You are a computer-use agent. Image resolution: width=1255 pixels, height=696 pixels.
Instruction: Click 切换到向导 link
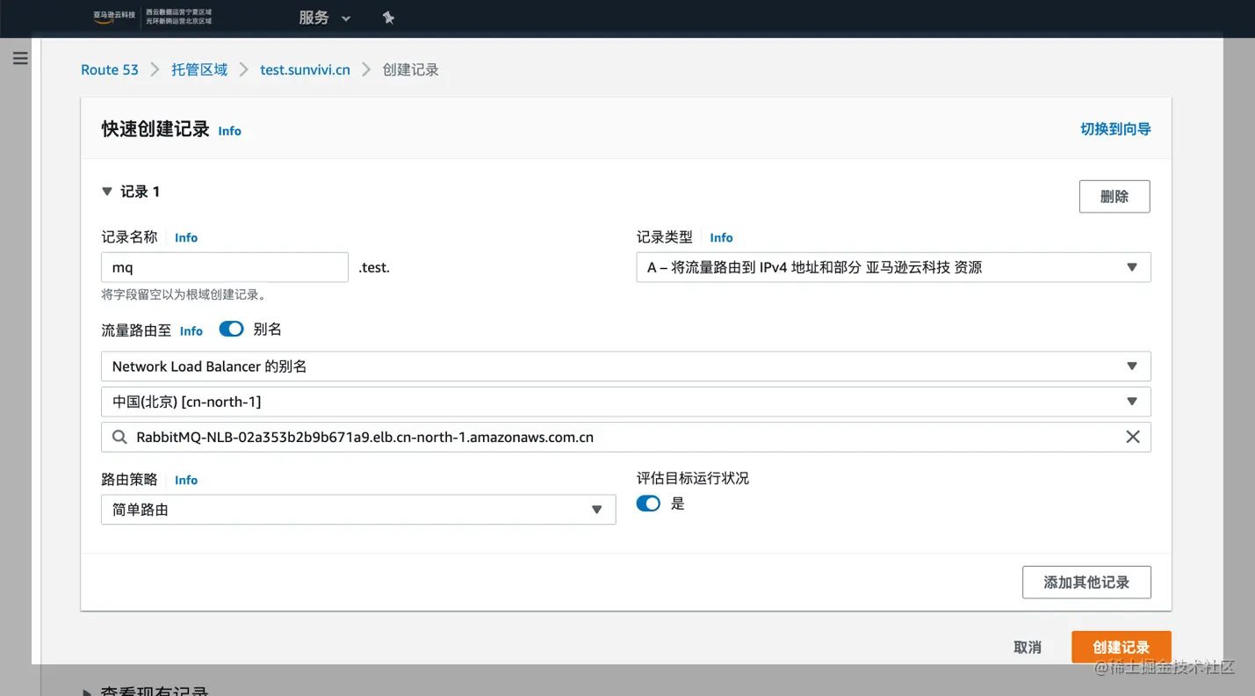click(1115, 129)
